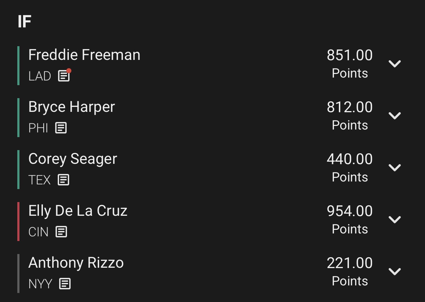Select the Freddie Freeman player name
This screenshot has height=302, width=425.
[x=84, y=55]
